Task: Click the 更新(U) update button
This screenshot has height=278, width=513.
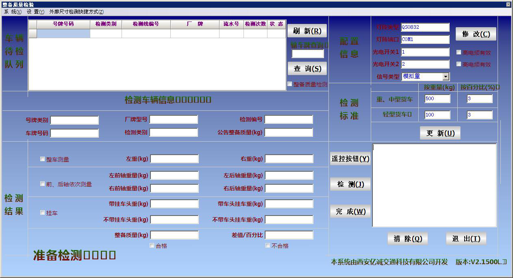Action: tap(440, 133)
